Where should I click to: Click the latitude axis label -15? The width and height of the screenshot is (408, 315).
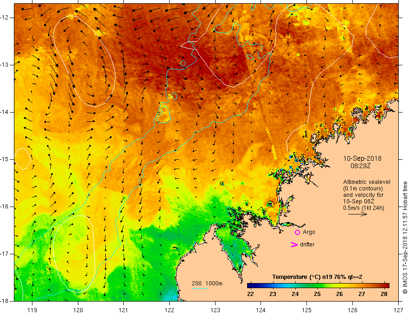coord(5,159)
